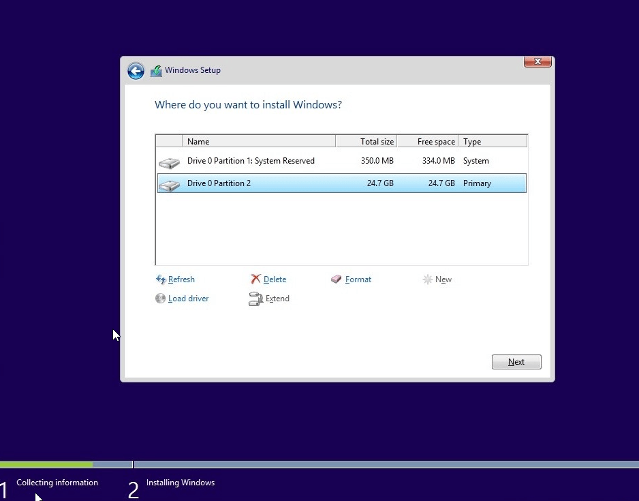Sort by the Total size column header
Image resolution: width=639 pixels, height=501 pixels.
point(367,142)
